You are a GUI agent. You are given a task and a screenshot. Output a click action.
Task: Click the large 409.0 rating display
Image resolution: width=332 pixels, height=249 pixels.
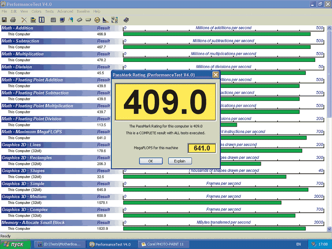[x=165, y=102]
